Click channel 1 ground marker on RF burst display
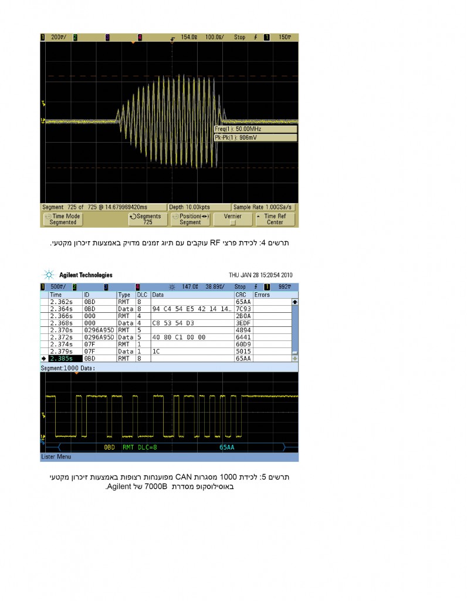The width and height of the screenshot is (467, 601). tap(43, 121)
